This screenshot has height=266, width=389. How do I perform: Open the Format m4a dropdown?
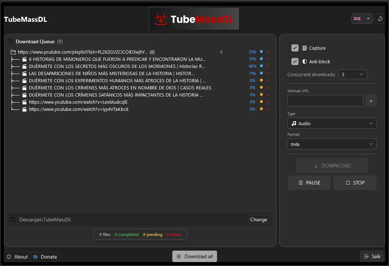[332, 144]
